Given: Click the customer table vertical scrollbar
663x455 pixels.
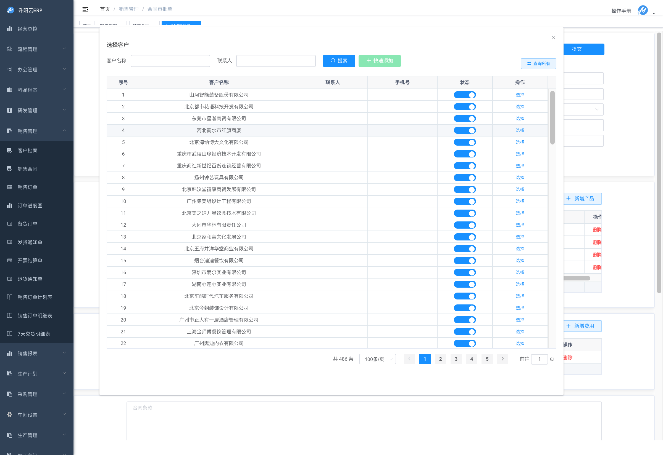Looking at the screenshot, I should [552, 117].
